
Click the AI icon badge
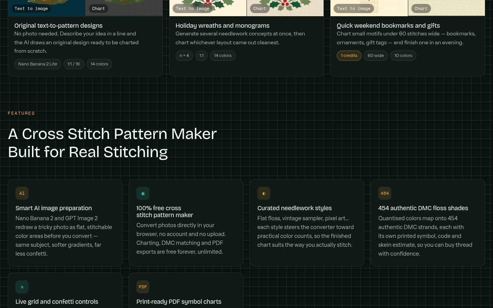pos(22,193)
